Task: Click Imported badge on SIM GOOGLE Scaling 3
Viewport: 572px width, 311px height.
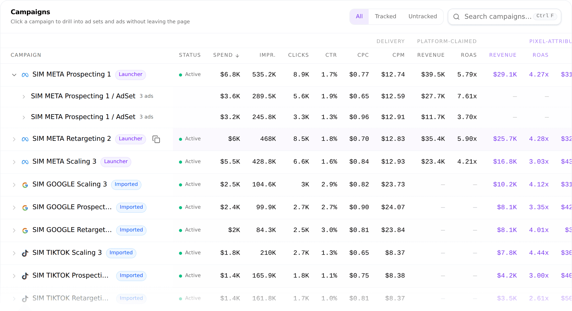Action: point(126,184)
